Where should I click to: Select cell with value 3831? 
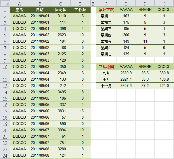[x=61, y=111]
